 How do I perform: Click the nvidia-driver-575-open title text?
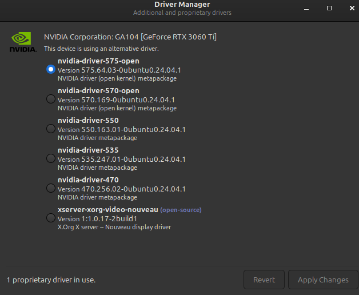98,61
